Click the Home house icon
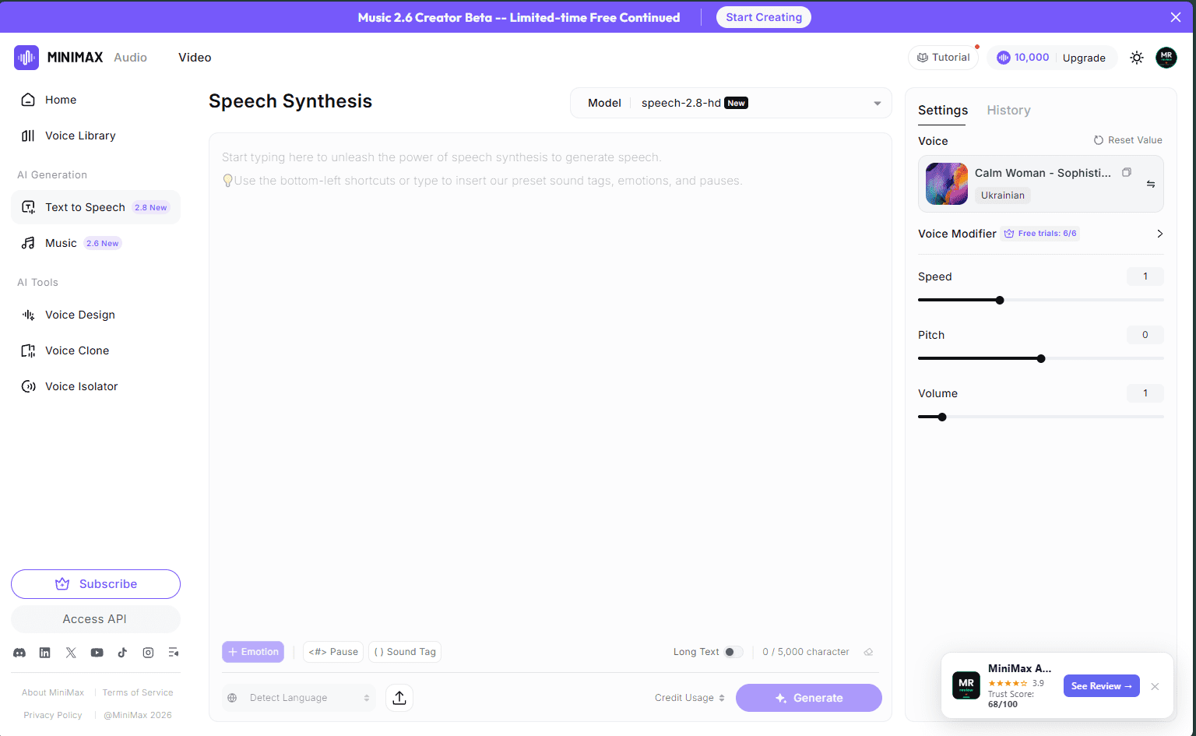 click(28, 100)
